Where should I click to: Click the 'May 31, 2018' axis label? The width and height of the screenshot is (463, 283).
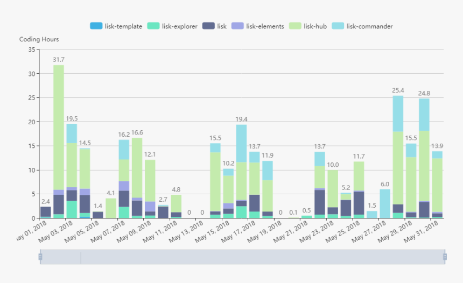tap(421, 232)
